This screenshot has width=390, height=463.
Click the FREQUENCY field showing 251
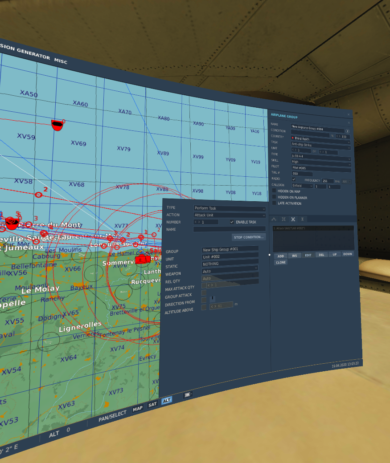point(327,181)
